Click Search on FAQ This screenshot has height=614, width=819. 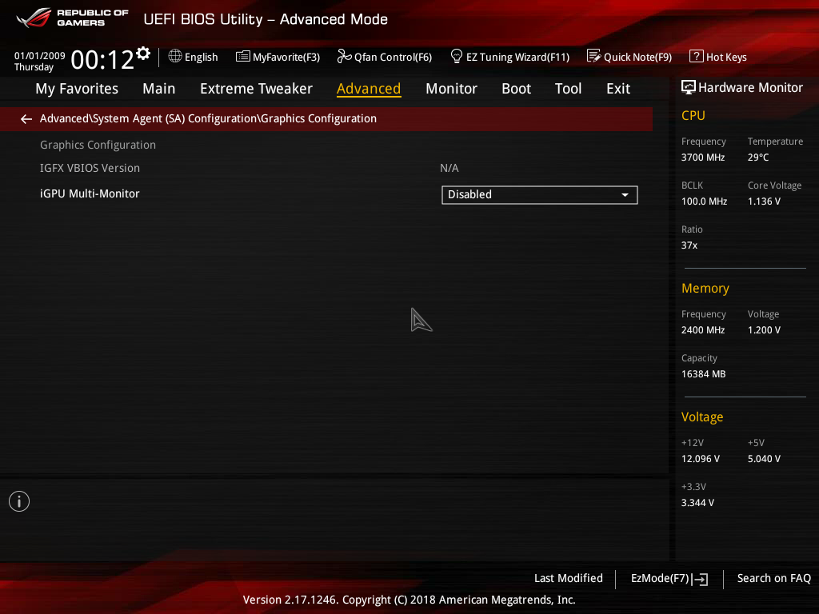(x=773, y=579)
